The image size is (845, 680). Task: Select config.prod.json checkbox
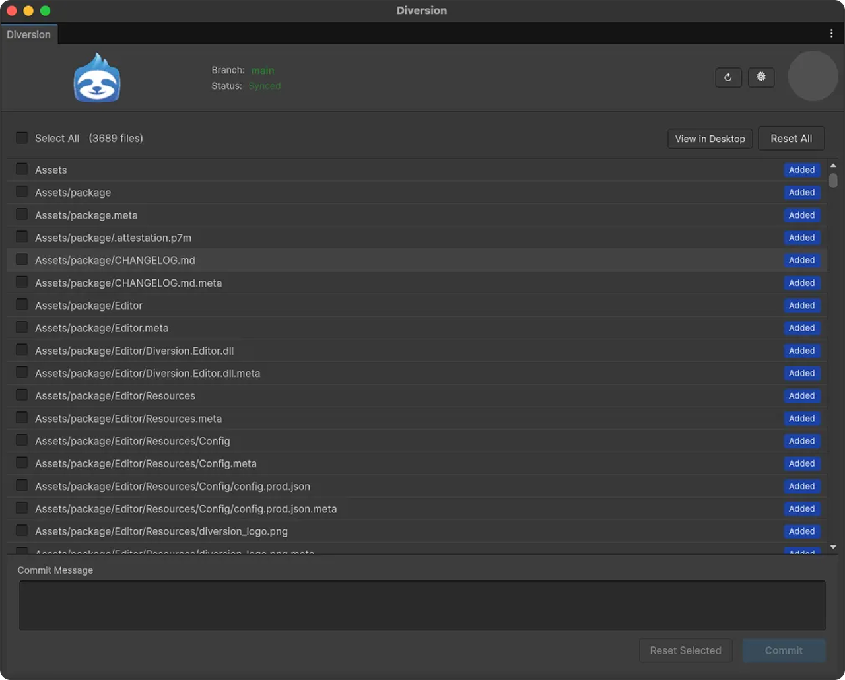(x=22, y=485)
